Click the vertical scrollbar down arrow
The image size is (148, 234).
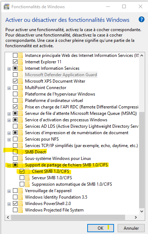tap(142, 211)
